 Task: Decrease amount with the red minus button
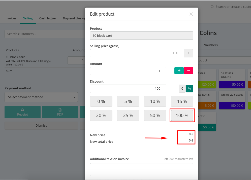(189, 70)
